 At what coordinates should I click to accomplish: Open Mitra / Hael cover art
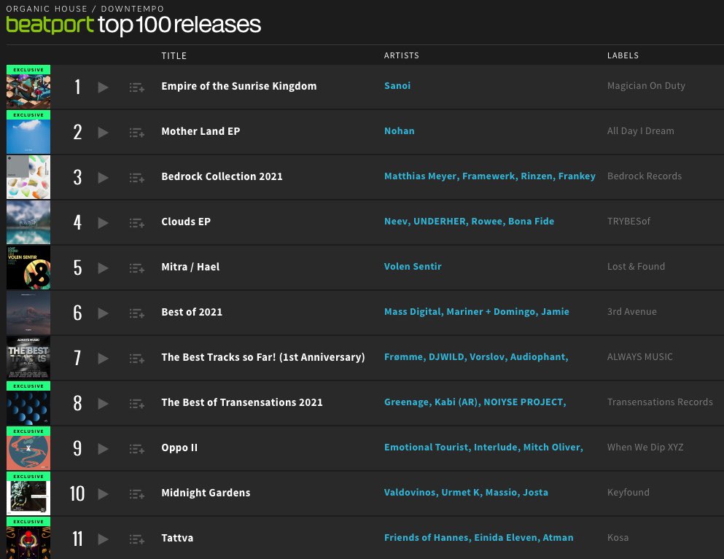28,267
